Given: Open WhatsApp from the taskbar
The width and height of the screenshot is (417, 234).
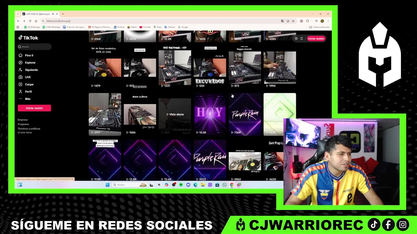Looking at the screenshot, I should 224,185.
